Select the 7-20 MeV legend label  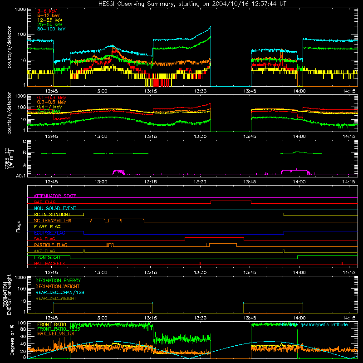point(49,111)
